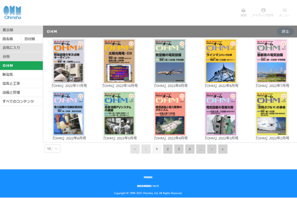Select the 新電気 category
Viewport: 297px width, 198px height.
pos(21,75)
